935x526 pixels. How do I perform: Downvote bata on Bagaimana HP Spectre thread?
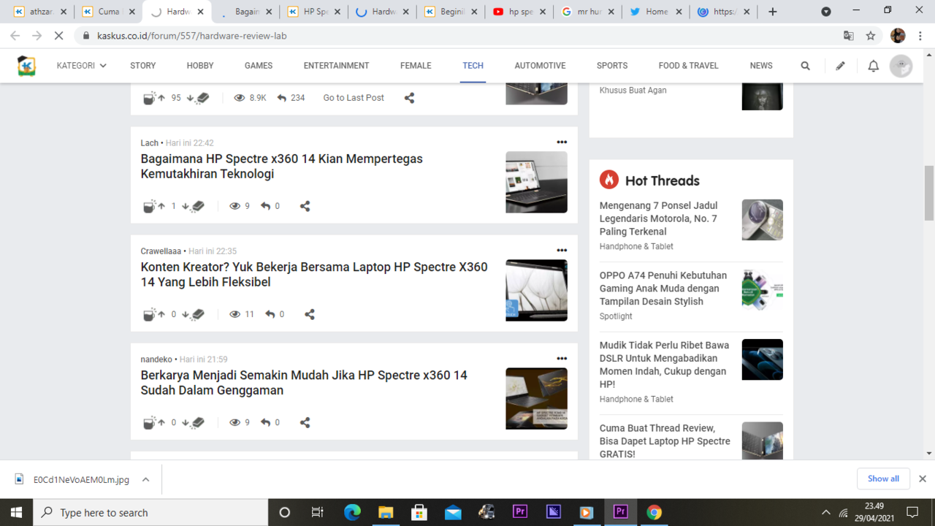[195, 206]
